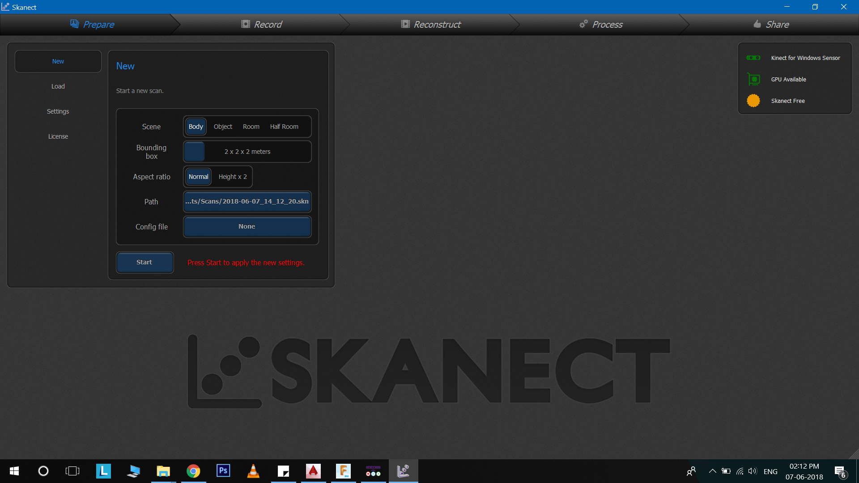
Task: Select Body scene option
Action: (196, 127)
